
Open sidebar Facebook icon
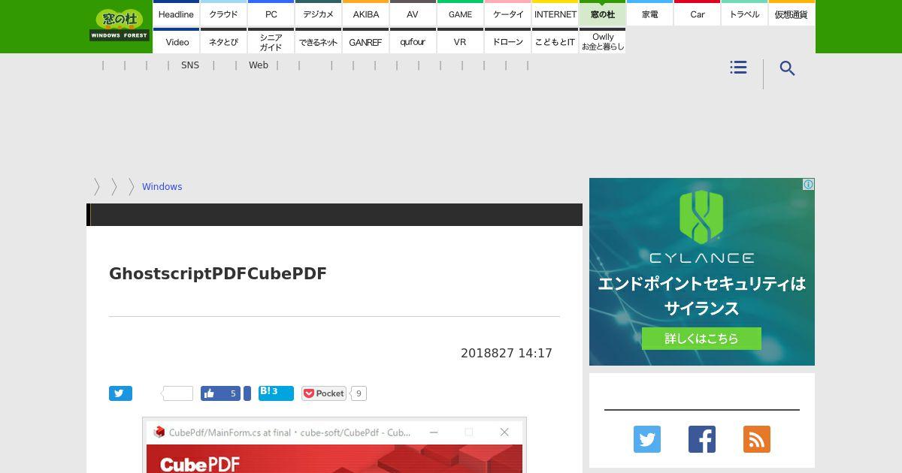pos(702,439)
